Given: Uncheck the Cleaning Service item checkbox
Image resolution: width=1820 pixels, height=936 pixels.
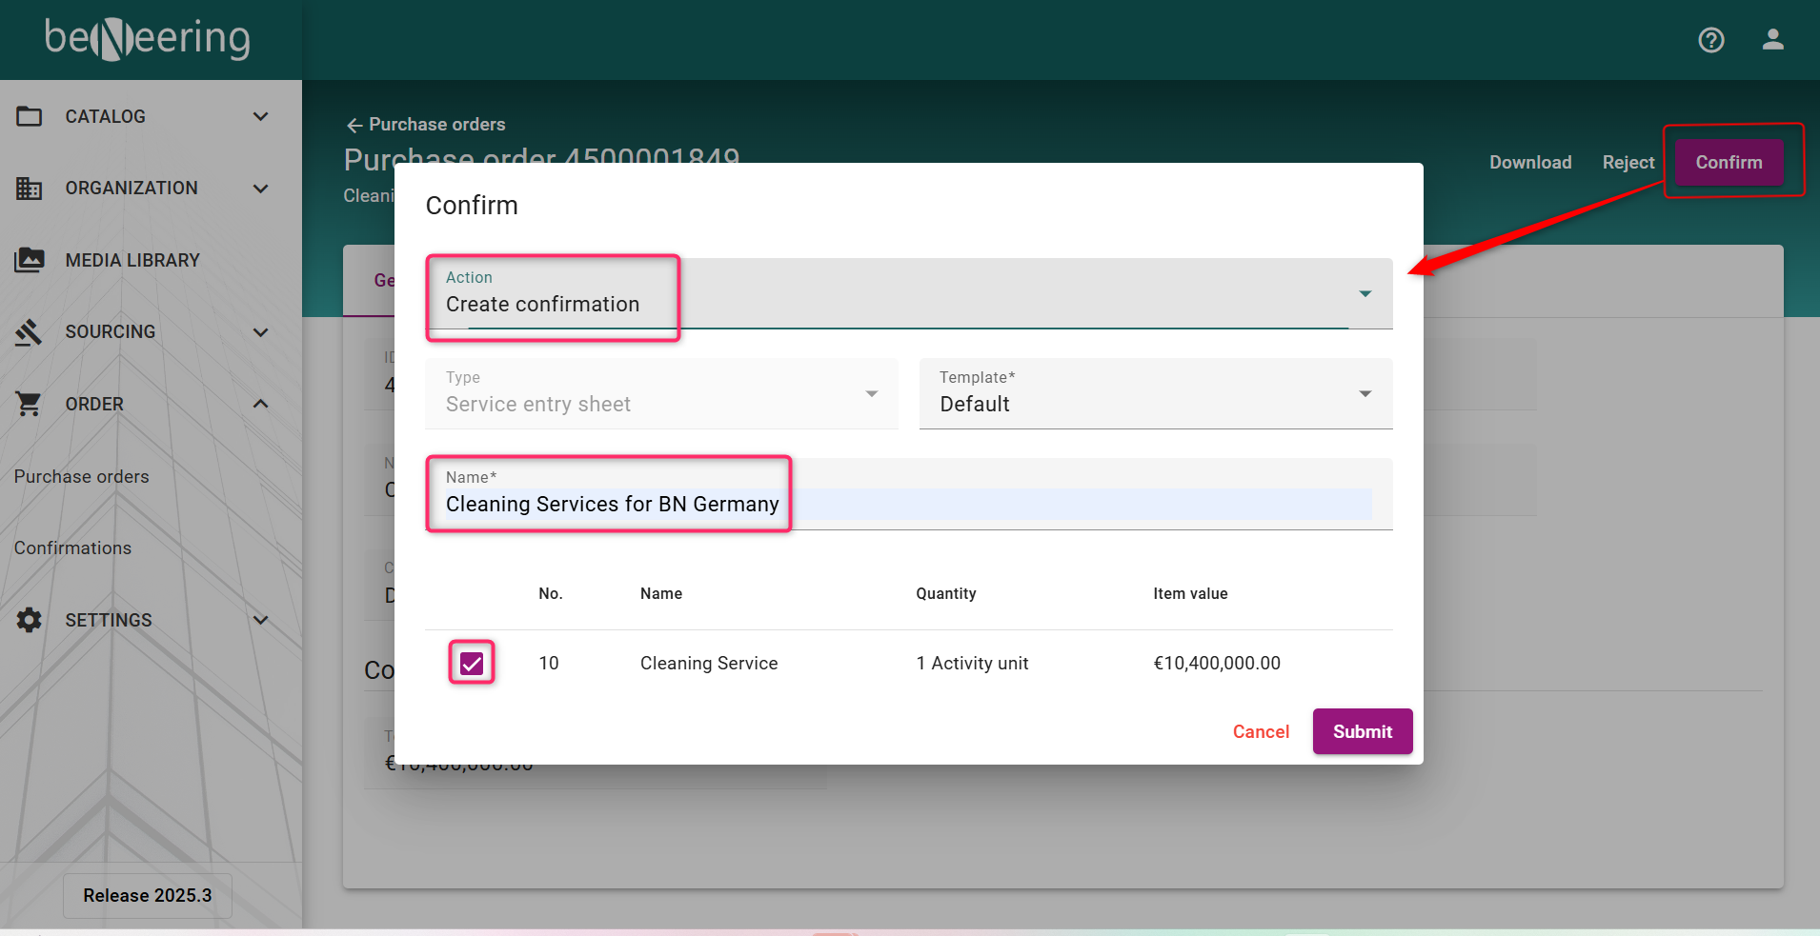Looking at the screenshot, I should point(472,664).
